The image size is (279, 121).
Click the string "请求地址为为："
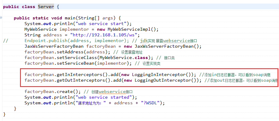pyautogui.click(x=91, y=103)
